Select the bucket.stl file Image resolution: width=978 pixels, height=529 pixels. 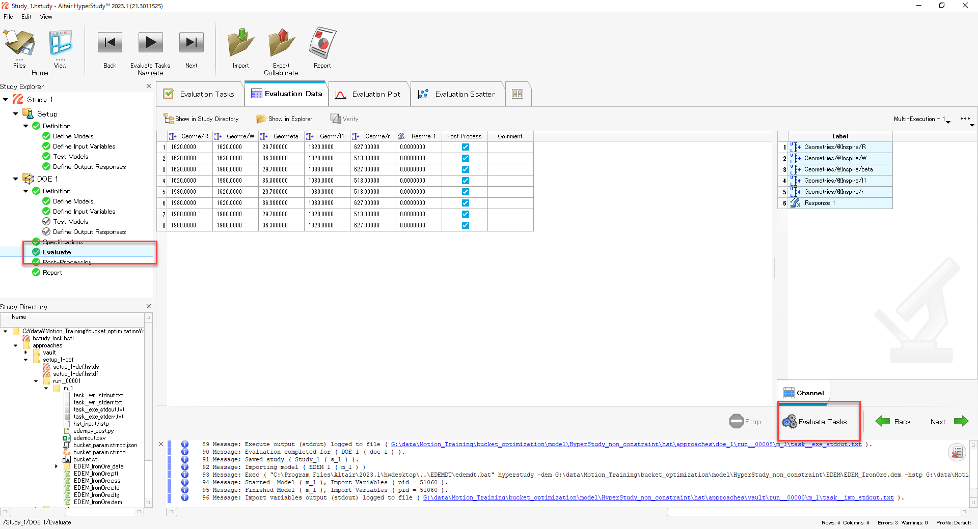tap(86, 459)
